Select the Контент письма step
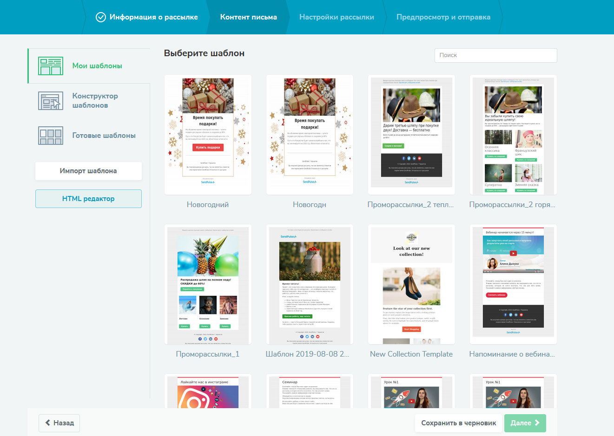This screenshot has width=614, height=436. point(249,17)
